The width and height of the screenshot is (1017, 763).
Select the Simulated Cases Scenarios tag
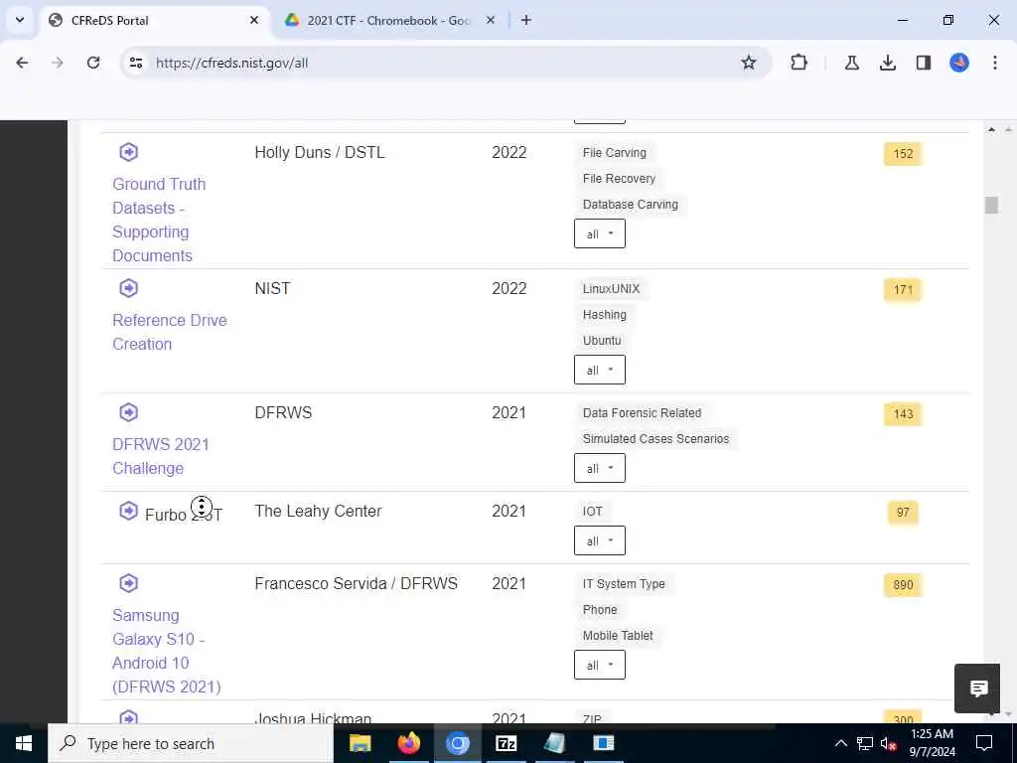point(655,439)
